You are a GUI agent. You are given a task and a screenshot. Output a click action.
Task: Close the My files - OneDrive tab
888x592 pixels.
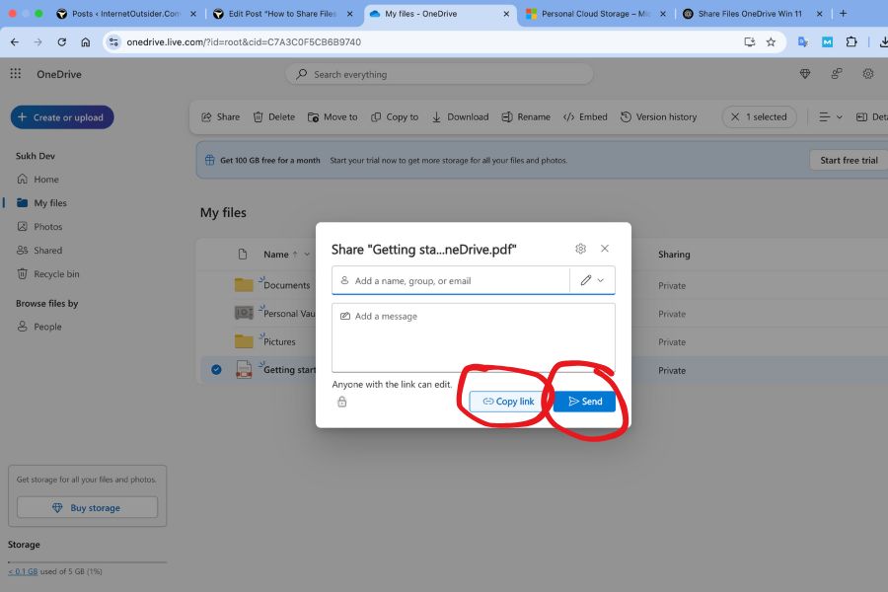(506, 14)
